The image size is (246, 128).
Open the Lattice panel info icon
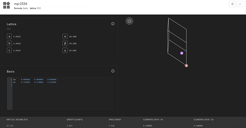pyautogui.click(x=113, y=24)
